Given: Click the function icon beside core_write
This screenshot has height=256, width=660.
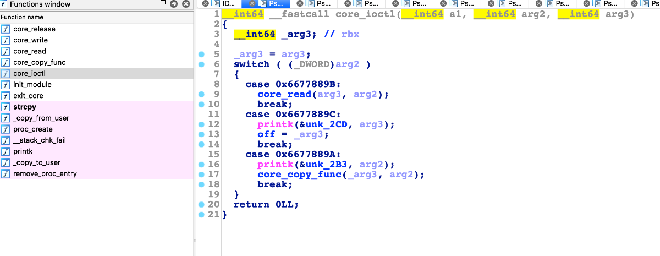Looking at the screenshot, I should (x=5, y=40).
